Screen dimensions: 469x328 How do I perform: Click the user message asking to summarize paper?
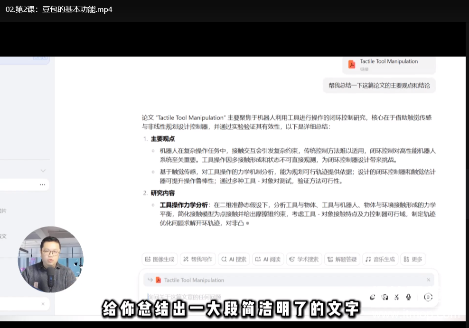[379, 86]
